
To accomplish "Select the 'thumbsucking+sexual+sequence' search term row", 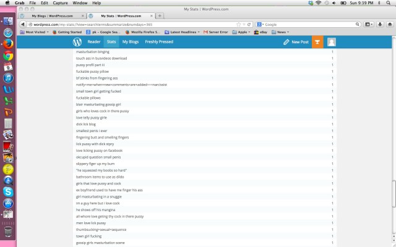I will click(205, 230).
